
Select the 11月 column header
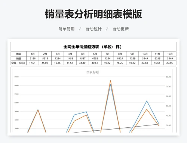pos(157,54)
